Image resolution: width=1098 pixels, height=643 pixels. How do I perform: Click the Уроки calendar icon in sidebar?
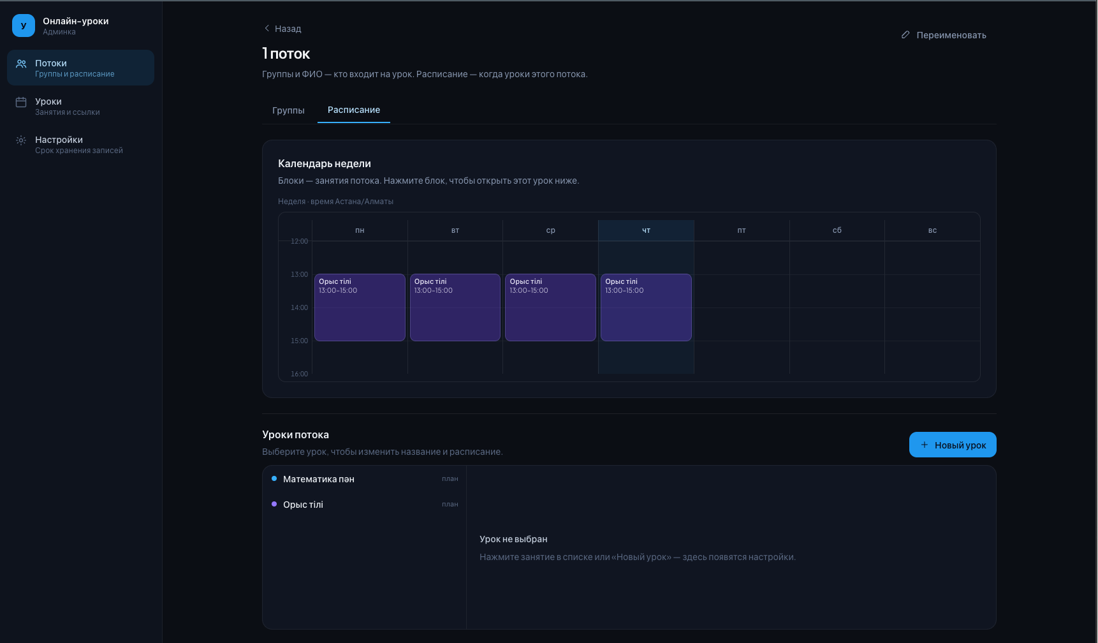21,102
